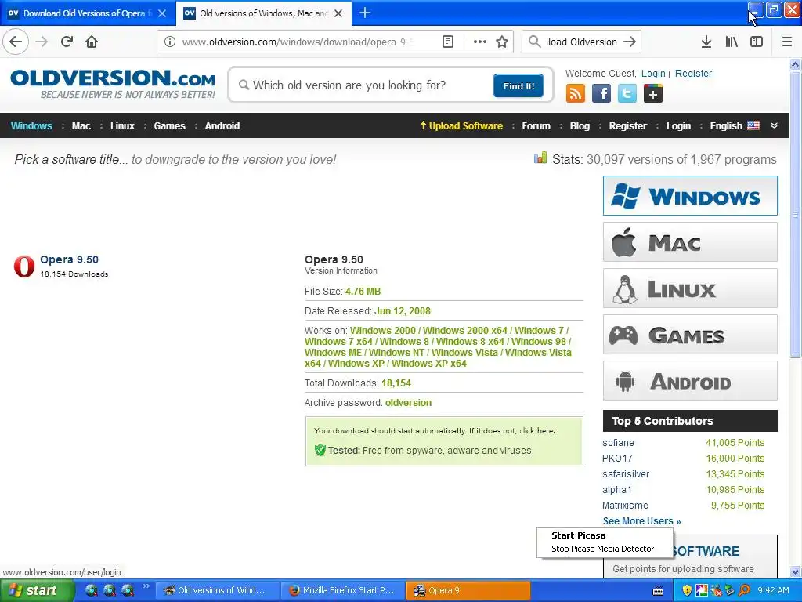Viewport: 802px width, 602px height.
Task: Select Mac in the site nav bar
Action: pos(81,125)
